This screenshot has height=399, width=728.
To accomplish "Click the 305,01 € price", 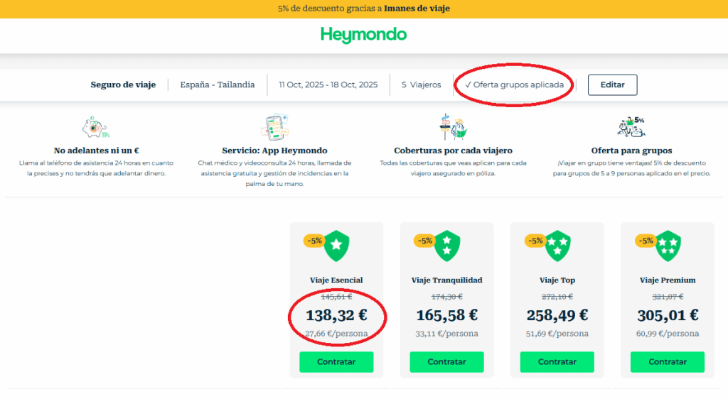I will tap(668, 315).
